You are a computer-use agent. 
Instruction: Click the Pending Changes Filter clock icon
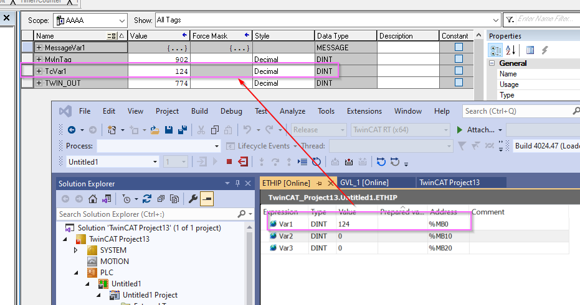(x=126, y=199)
